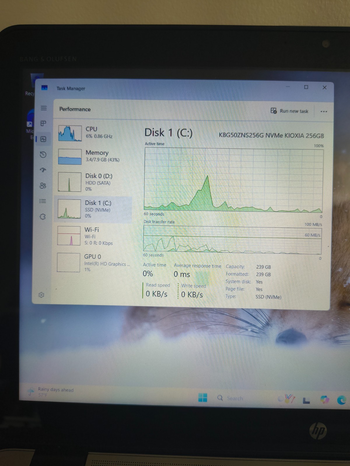Screen dimensions: 350x466
Task: Open the Windows Start menu
Action: coord(203,397)
